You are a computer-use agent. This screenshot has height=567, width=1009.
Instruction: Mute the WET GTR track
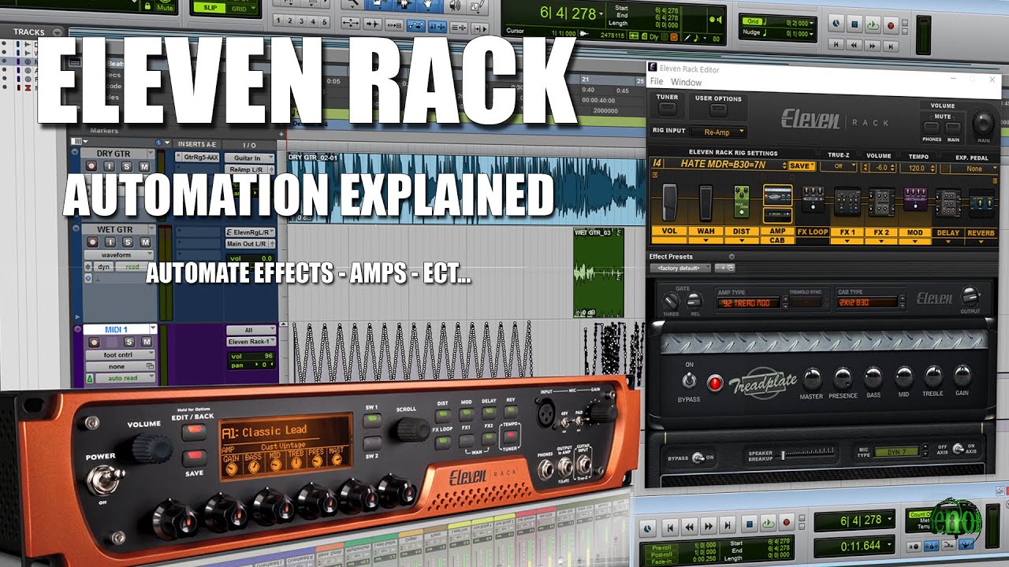[143, 243]
